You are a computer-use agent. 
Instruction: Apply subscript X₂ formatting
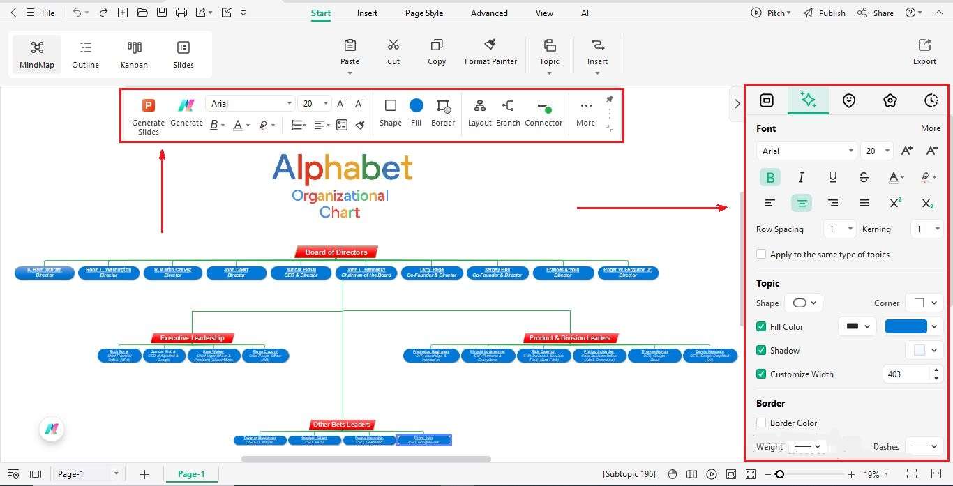click(x=927, y=203)
